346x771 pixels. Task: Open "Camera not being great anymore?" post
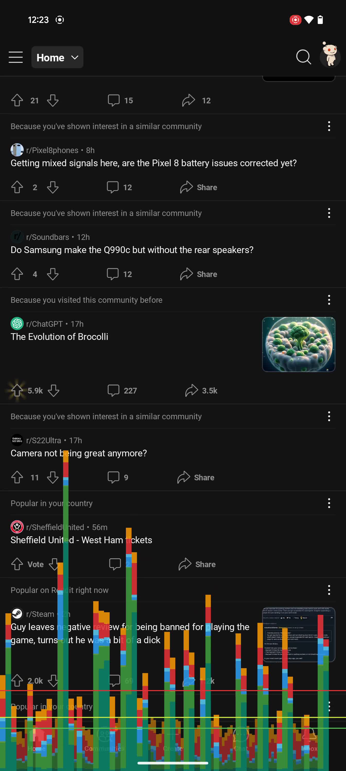click(x=79, y=453)
